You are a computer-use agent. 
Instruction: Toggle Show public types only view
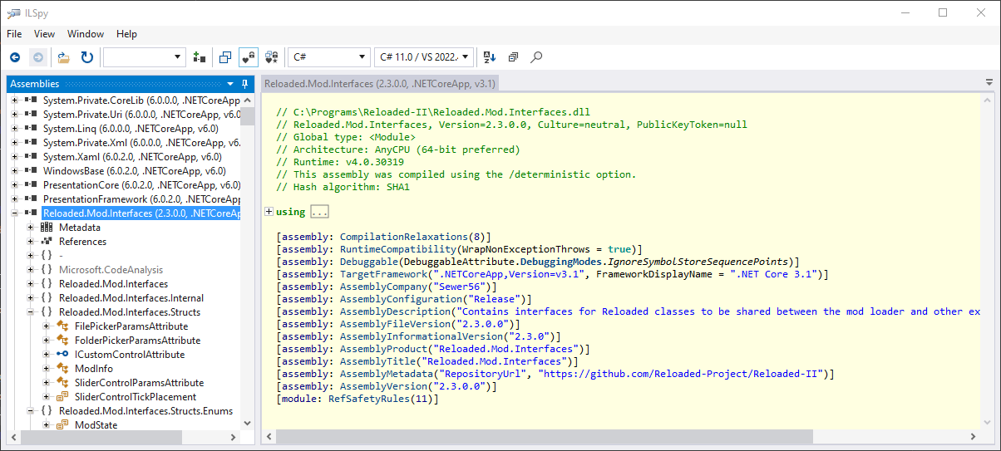tap(225, 57)
